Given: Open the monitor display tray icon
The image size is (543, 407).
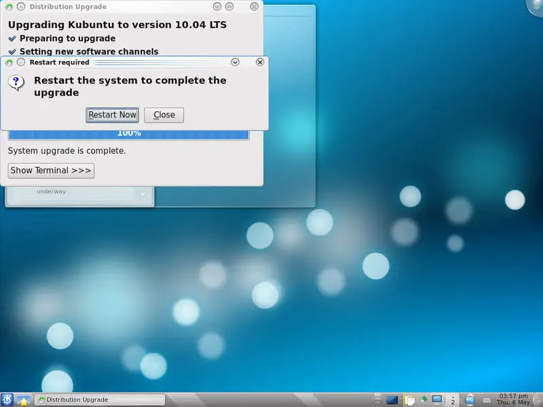Looking at the screenshot, I should (x=437, y=400).
